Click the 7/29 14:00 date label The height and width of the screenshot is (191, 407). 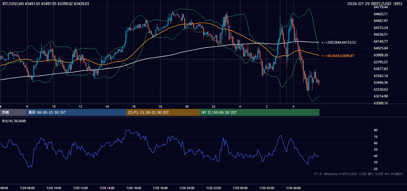tap(107, 188)
